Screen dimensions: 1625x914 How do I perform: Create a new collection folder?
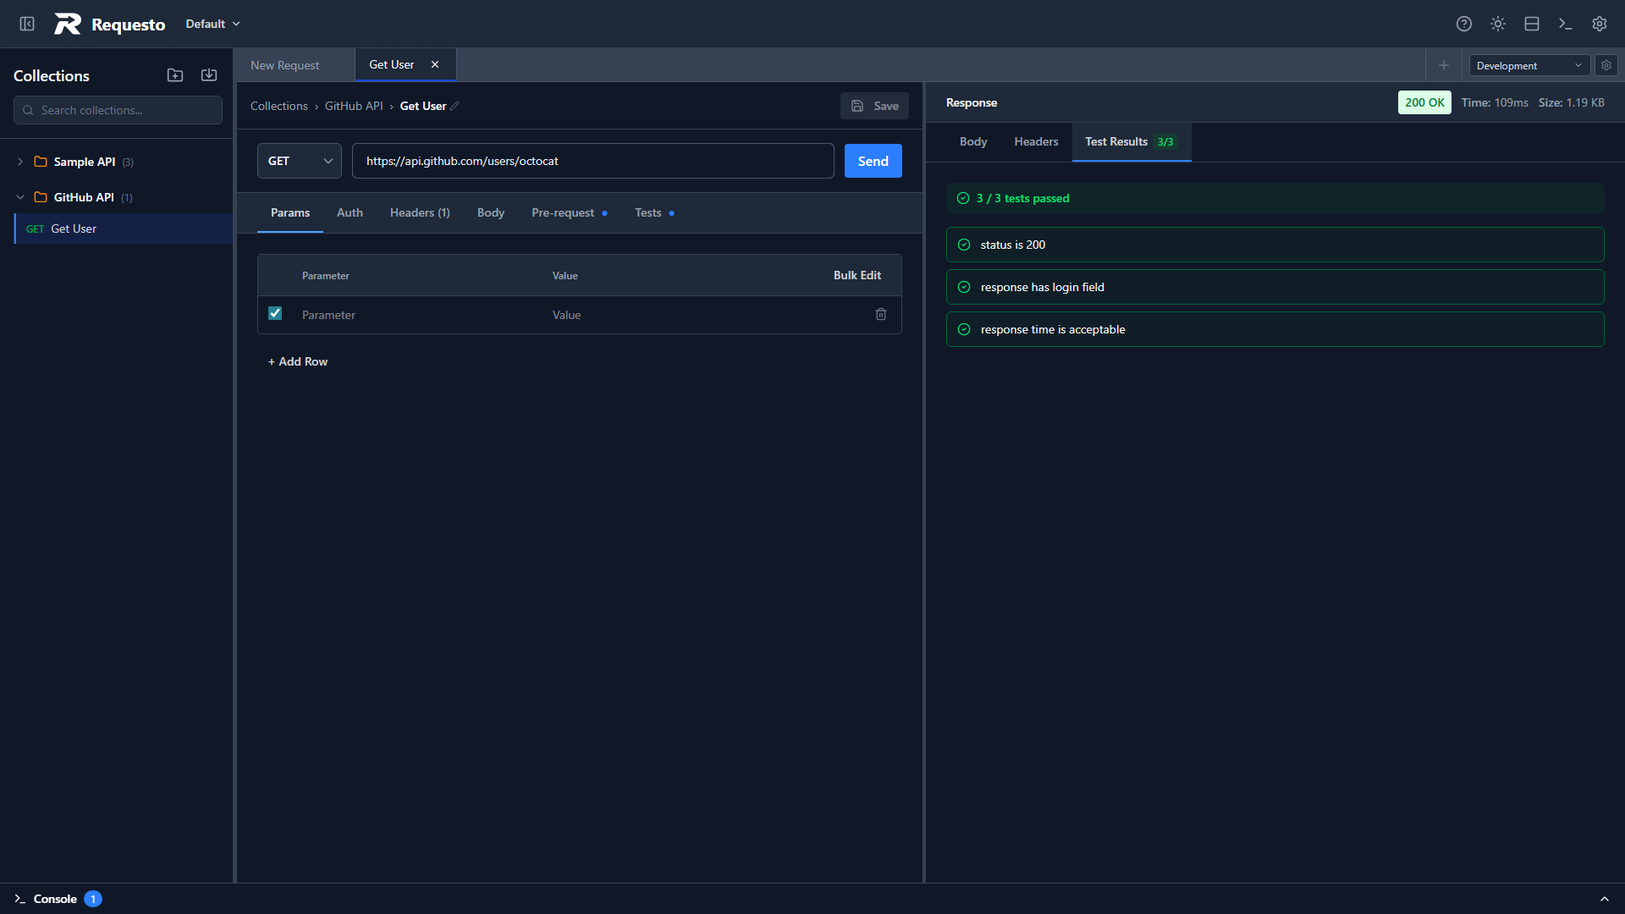point(175,75)
